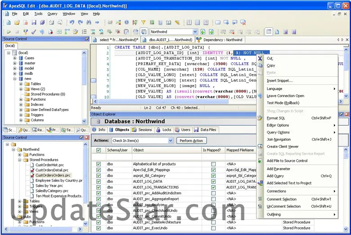Screen dimensions: 351x235
Task: Toggle Is Mapped checkbox for AUDIT_prc_DeleteArchitecture
Action: pos(213,222)
